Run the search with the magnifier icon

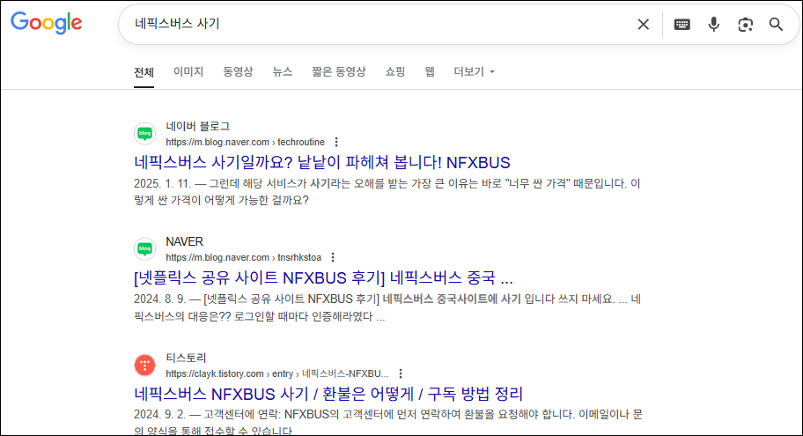point(776,24)
